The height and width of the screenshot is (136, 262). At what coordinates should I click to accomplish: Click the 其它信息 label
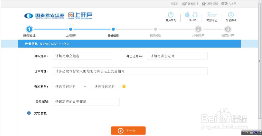(41, 113)
